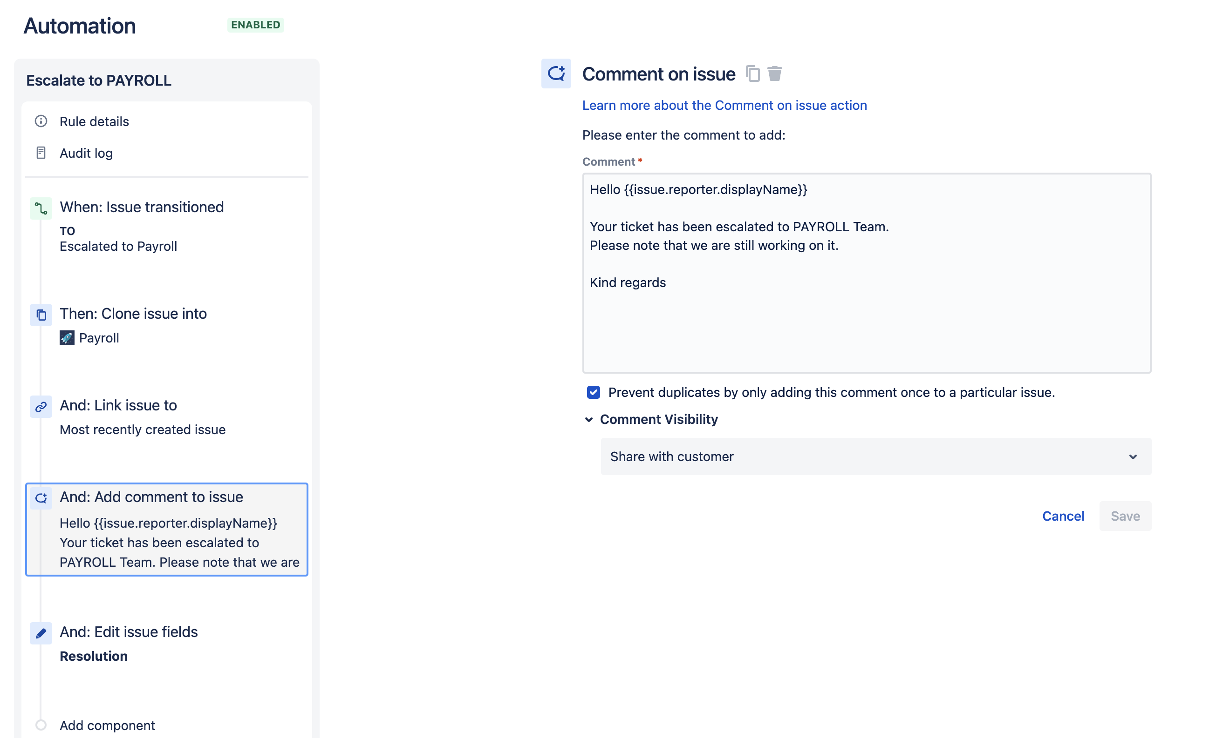The image size is (1216, 738).
Task: Click the Add component circle icon
Action: [x=41, y=725]
